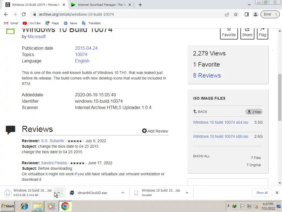Open Action Center flag icon
The height and width of the screenshot is (212, 282).
[x=242, y=206]
